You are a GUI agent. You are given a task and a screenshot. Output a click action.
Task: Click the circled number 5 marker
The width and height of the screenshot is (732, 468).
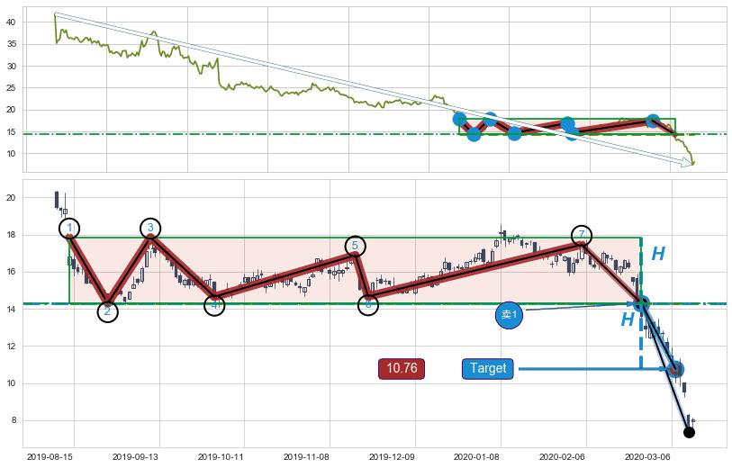(356, 246)
